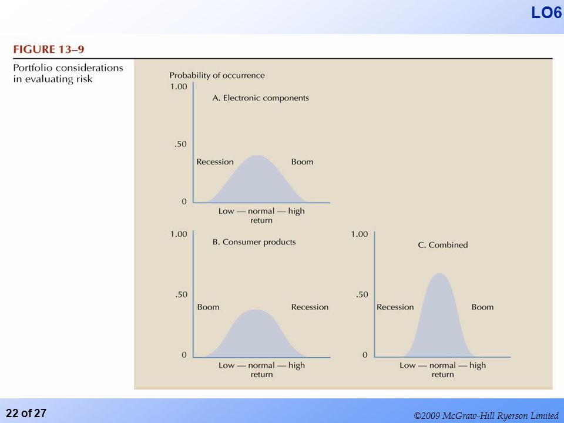564x423 pixels.
Task: Click the 1.00 value on Electronic components axis
Action: pyautogui.click(x=179, y=87)
